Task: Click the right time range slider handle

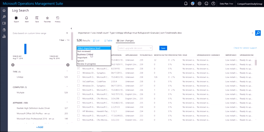Action: (68, 65)
